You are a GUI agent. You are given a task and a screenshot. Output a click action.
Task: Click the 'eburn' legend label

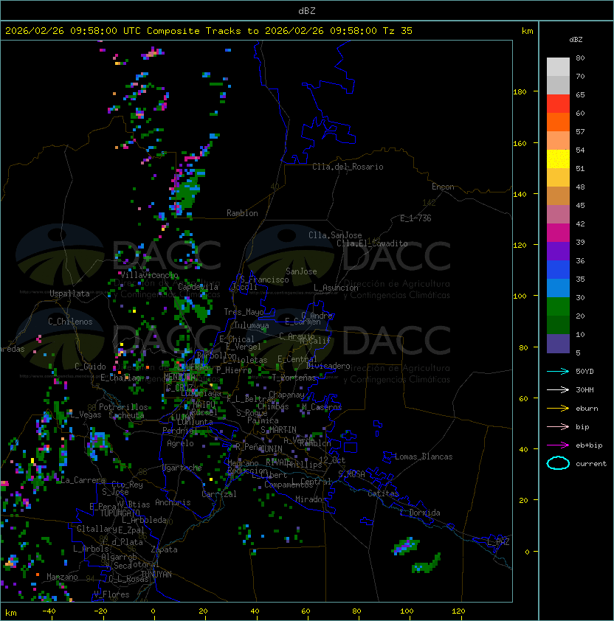(x=587, y=409)
